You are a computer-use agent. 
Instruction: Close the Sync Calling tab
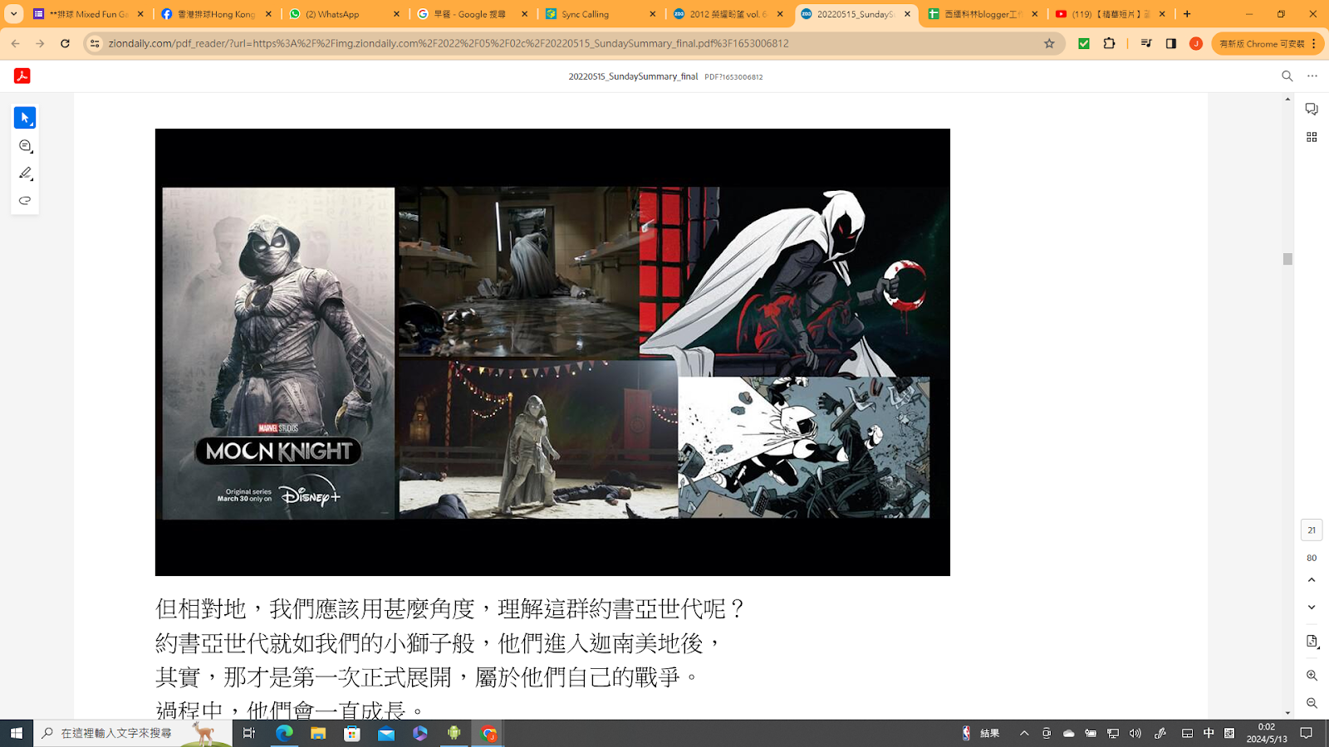652,14
